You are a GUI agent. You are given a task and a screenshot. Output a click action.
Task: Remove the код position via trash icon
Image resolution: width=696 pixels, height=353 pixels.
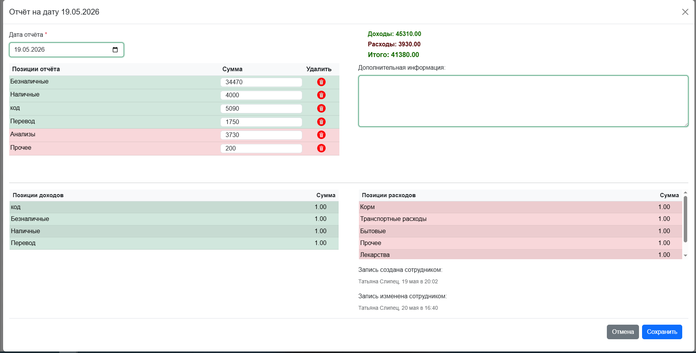[x=321, y=108]
